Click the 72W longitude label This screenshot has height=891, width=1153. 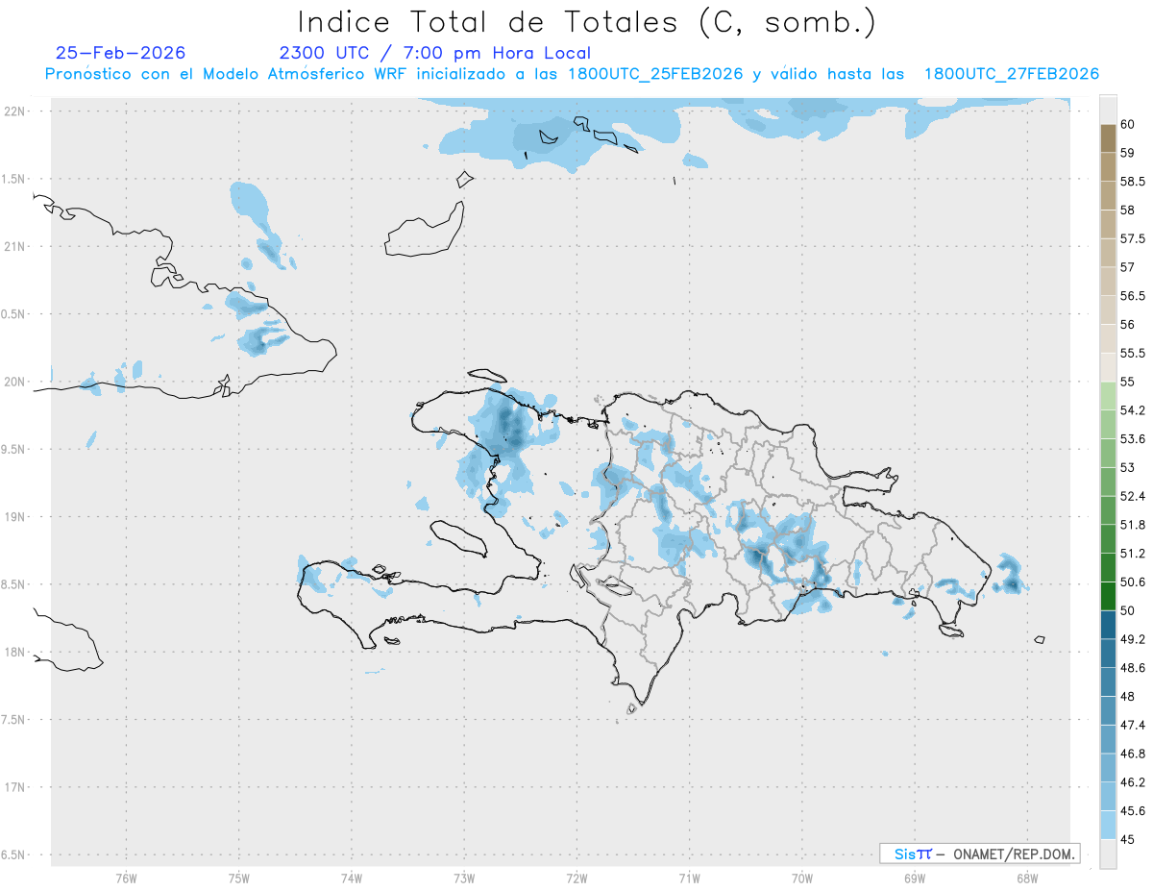pyautogui.click(x=577, y=878)
